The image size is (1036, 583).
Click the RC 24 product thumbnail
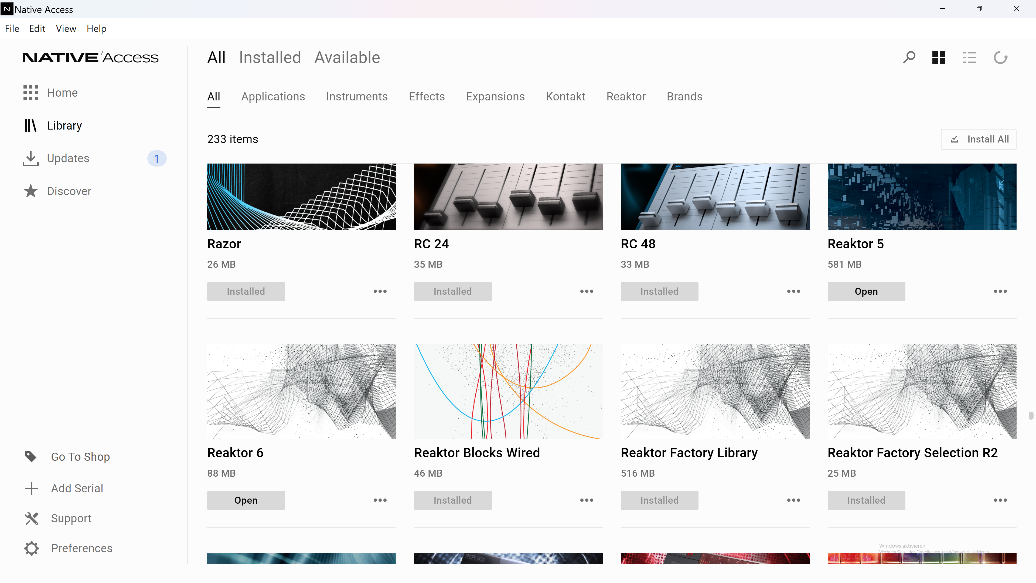point(508,196)
